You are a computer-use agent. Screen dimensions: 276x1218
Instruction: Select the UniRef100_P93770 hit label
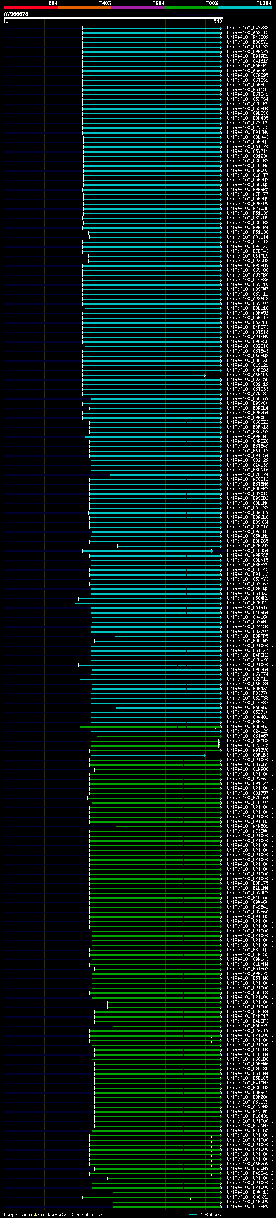pyautogui.click(x=247, y=693)
